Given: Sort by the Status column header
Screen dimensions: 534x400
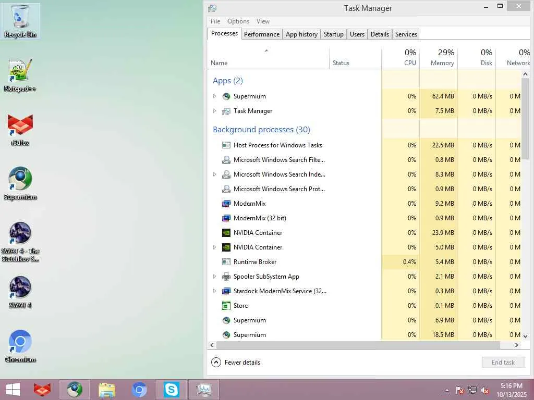Looking at the screenshot, I should coord(355,58).
